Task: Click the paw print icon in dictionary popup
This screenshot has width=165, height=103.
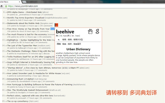Action: [90, 31]
